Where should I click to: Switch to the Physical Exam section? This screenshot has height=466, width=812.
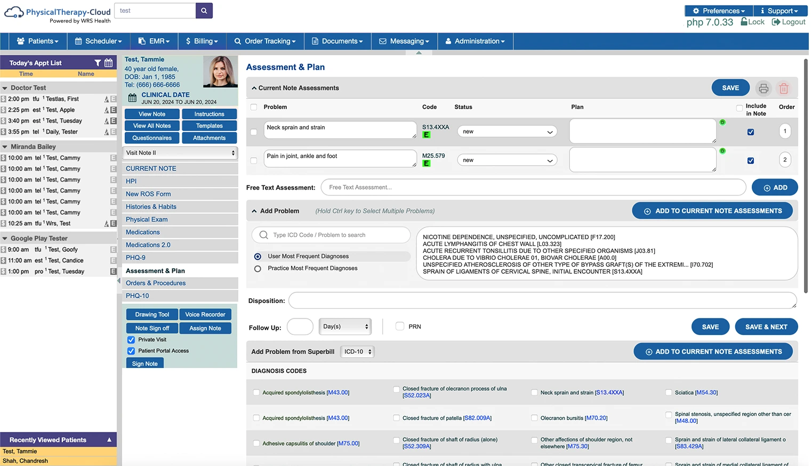[x=146, y=219]
